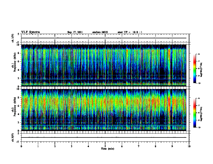Click the time axis tick label "2"
This screenshot has width=213, height=164.
coord(55,146)
